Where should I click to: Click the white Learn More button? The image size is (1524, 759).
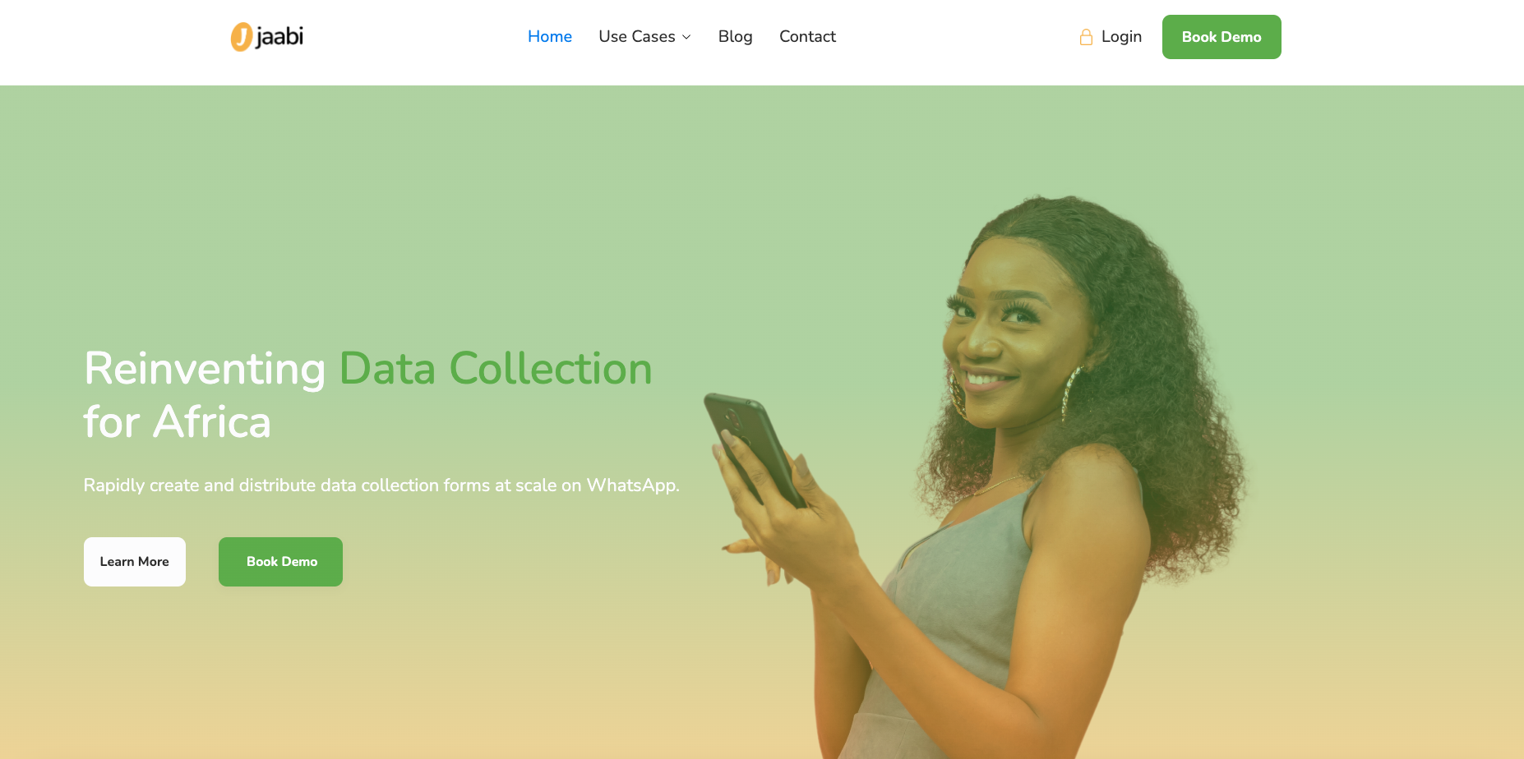click(x=135, y=562)
